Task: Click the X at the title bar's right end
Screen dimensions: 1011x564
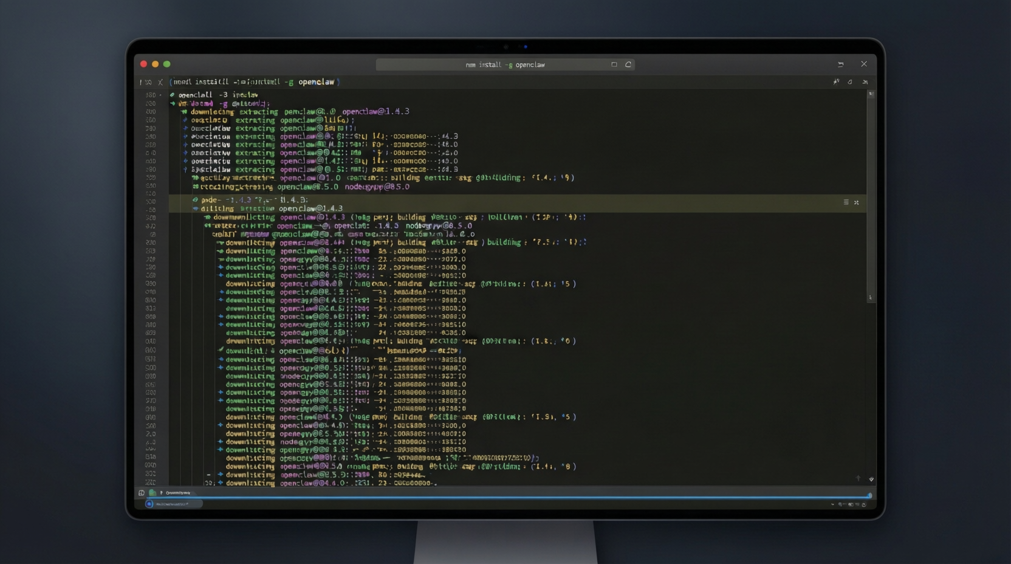Action: tap(864, 64)
